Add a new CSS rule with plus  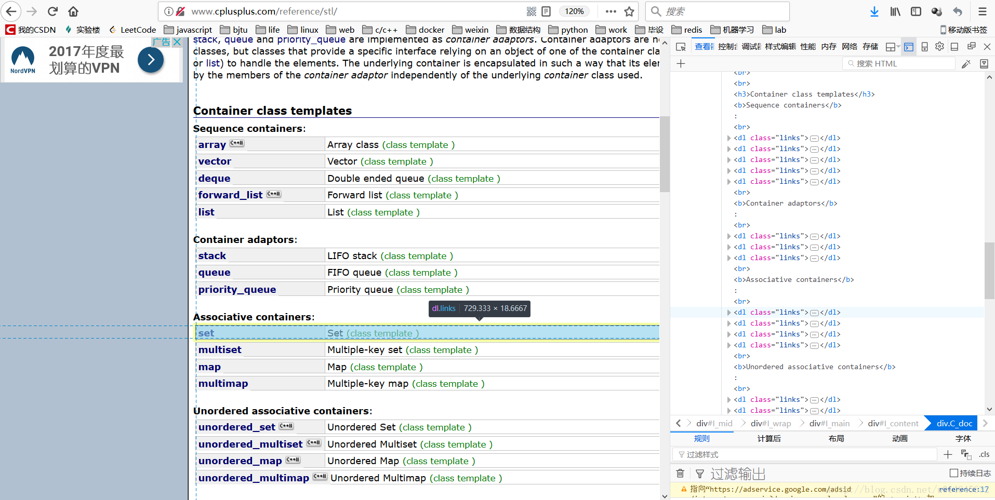[948, 454]
